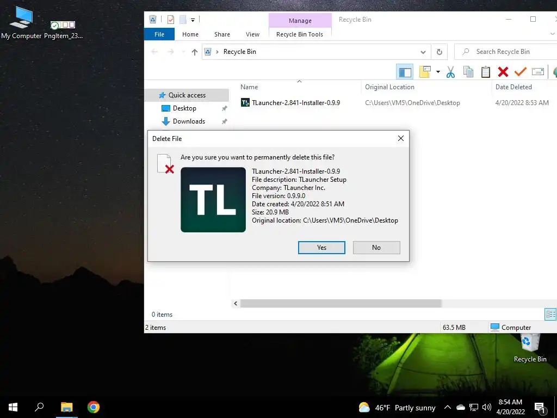Viewport: 557px width, 418px height.
Task: Click the Recycle Bin icon in title bar
Action: [x=153, y=20]
